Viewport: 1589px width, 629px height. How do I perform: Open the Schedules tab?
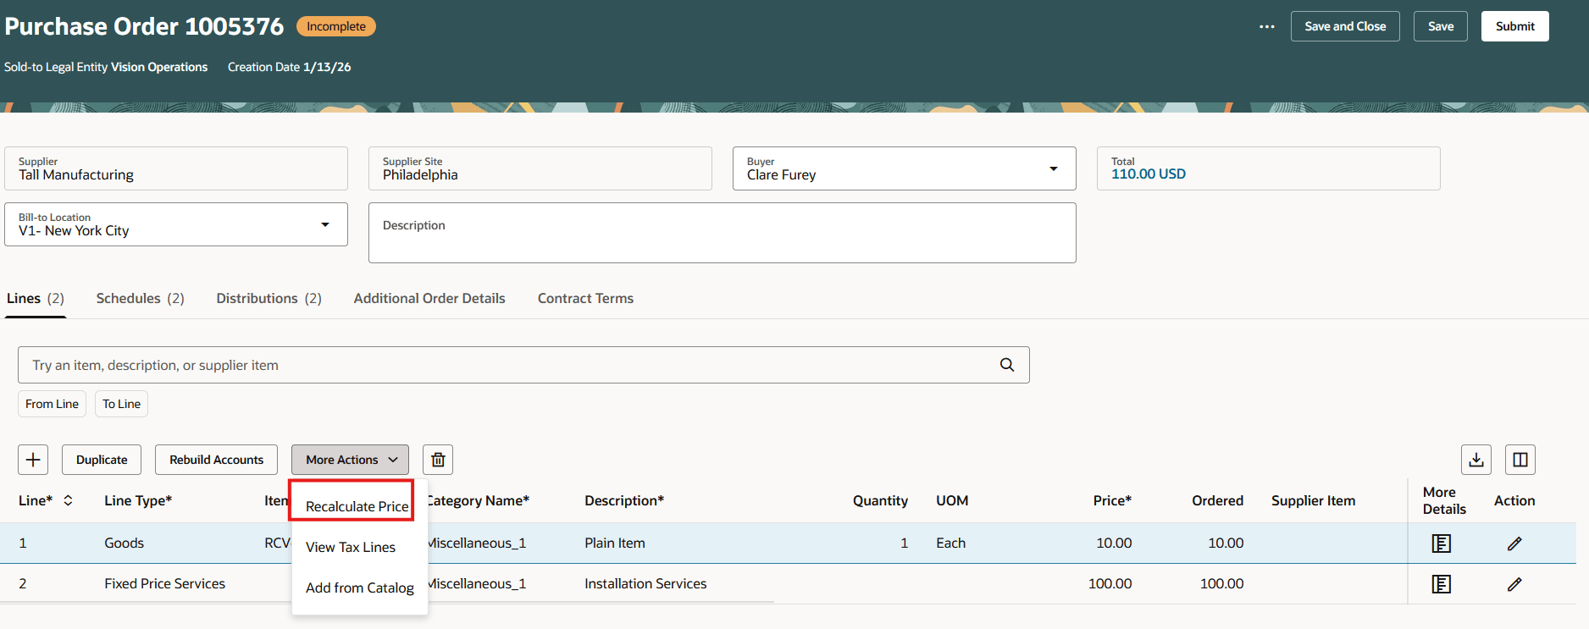[141, 298]
